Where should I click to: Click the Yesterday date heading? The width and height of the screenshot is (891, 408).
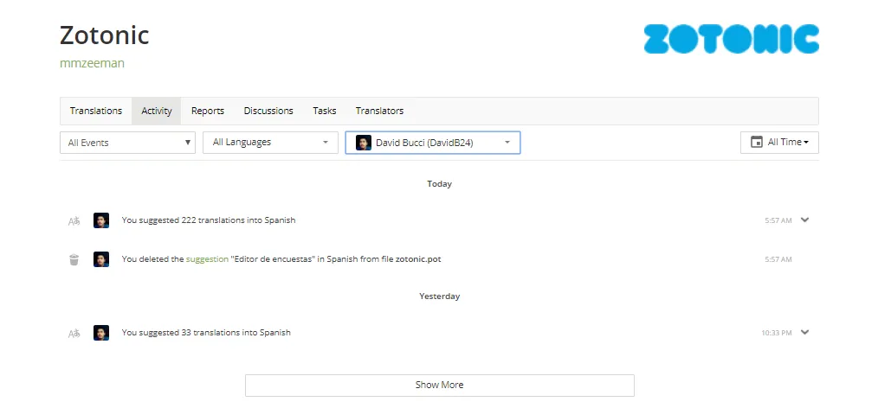(439, 296)
